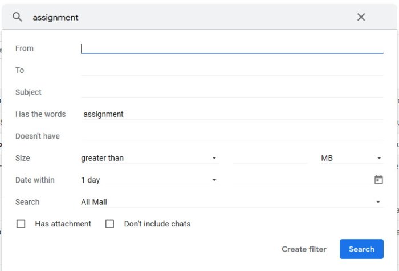Image resolution: width=399 pixels, height=271 pixels.
Task: Focus the From input field
Action: pos(232,48)
